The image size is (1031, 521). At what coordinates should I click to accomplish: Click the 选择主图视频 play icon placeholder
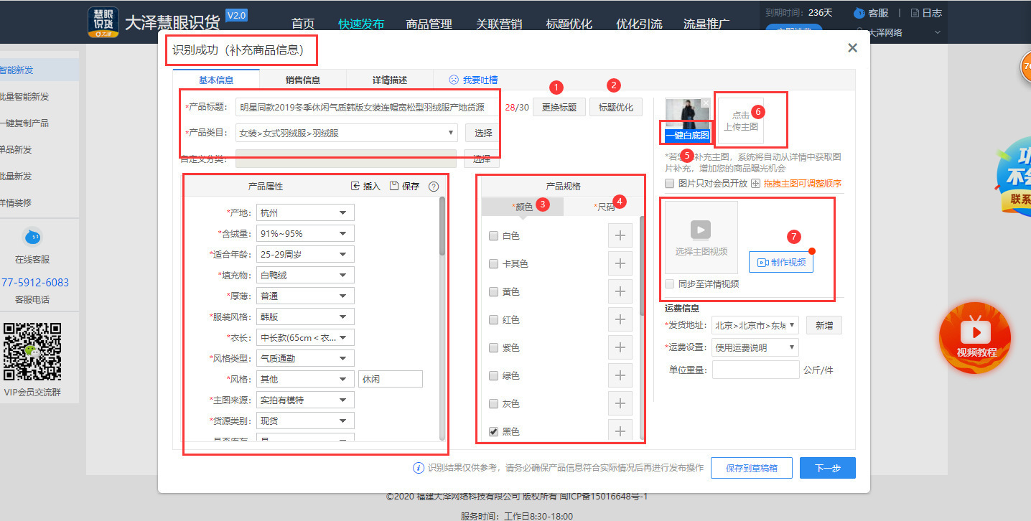point(701,229)
